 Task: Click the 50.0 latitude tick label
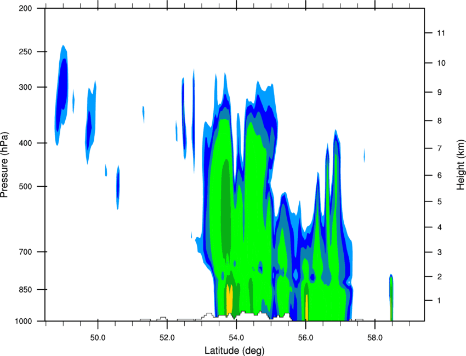98,337
